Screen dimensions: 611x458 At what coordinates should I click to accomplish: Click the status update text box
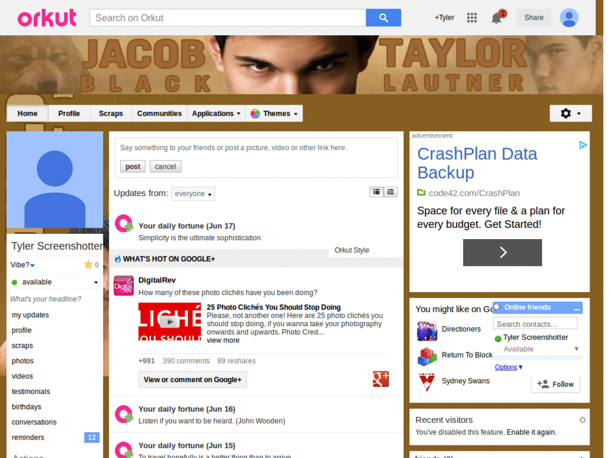(x=256, y=148)
